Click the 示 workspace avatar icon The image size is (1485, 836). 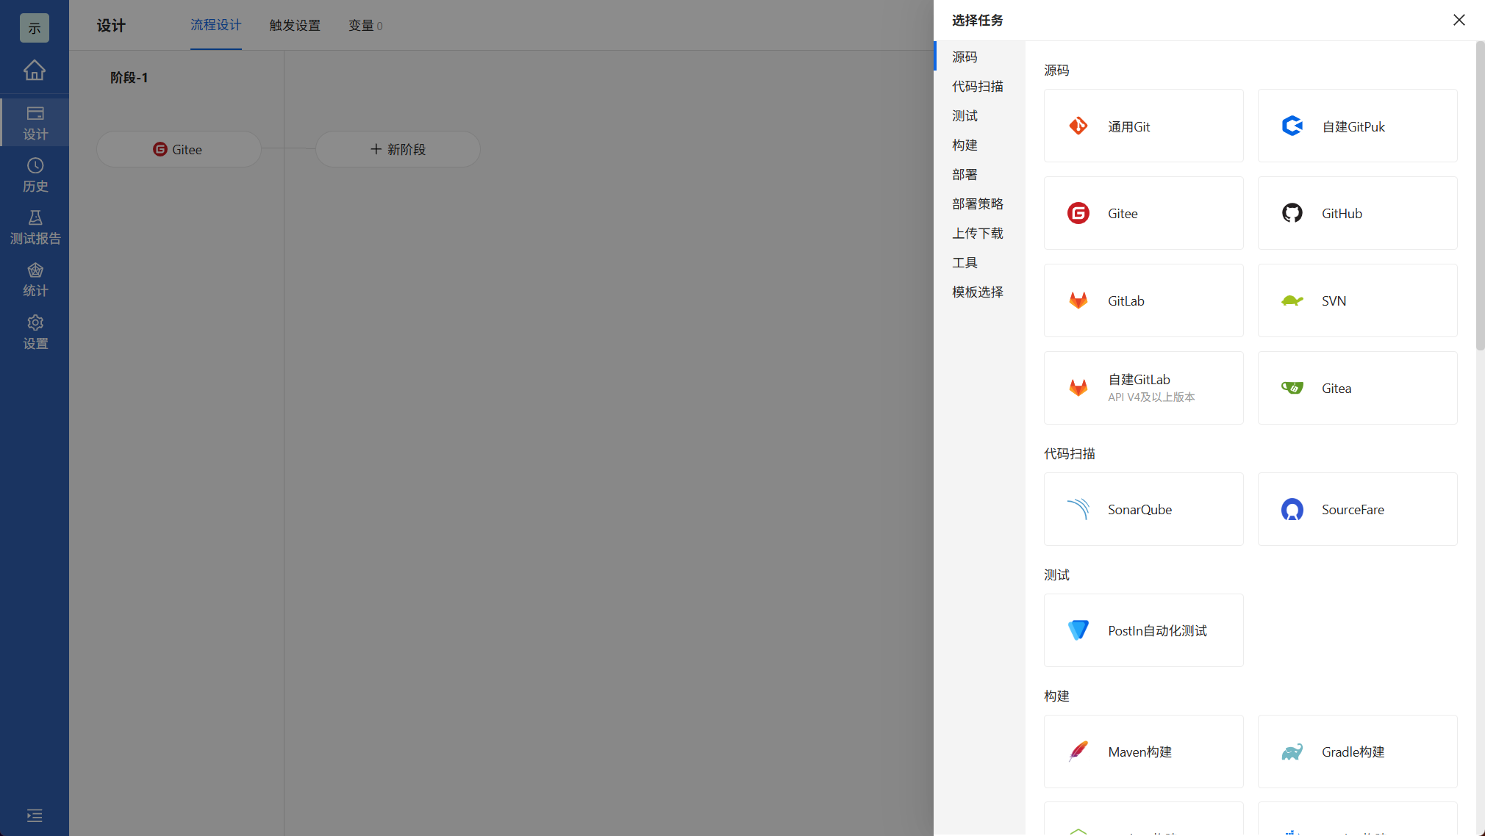click(35, 28)
